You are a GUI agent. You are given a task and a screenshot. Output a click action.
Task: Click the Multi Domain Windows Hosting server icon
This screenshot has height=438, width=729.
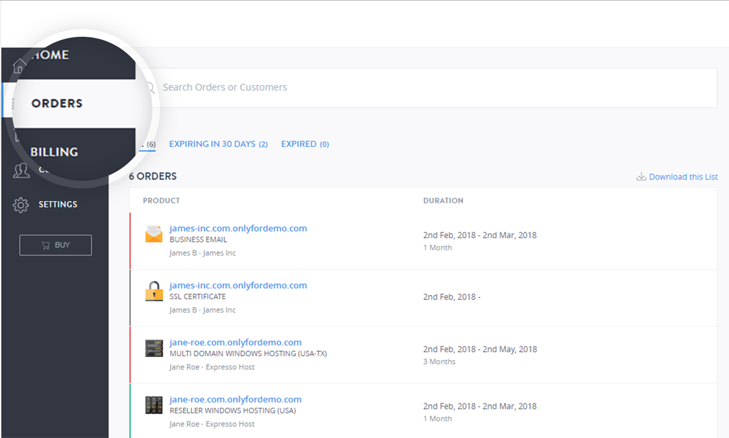154,348
